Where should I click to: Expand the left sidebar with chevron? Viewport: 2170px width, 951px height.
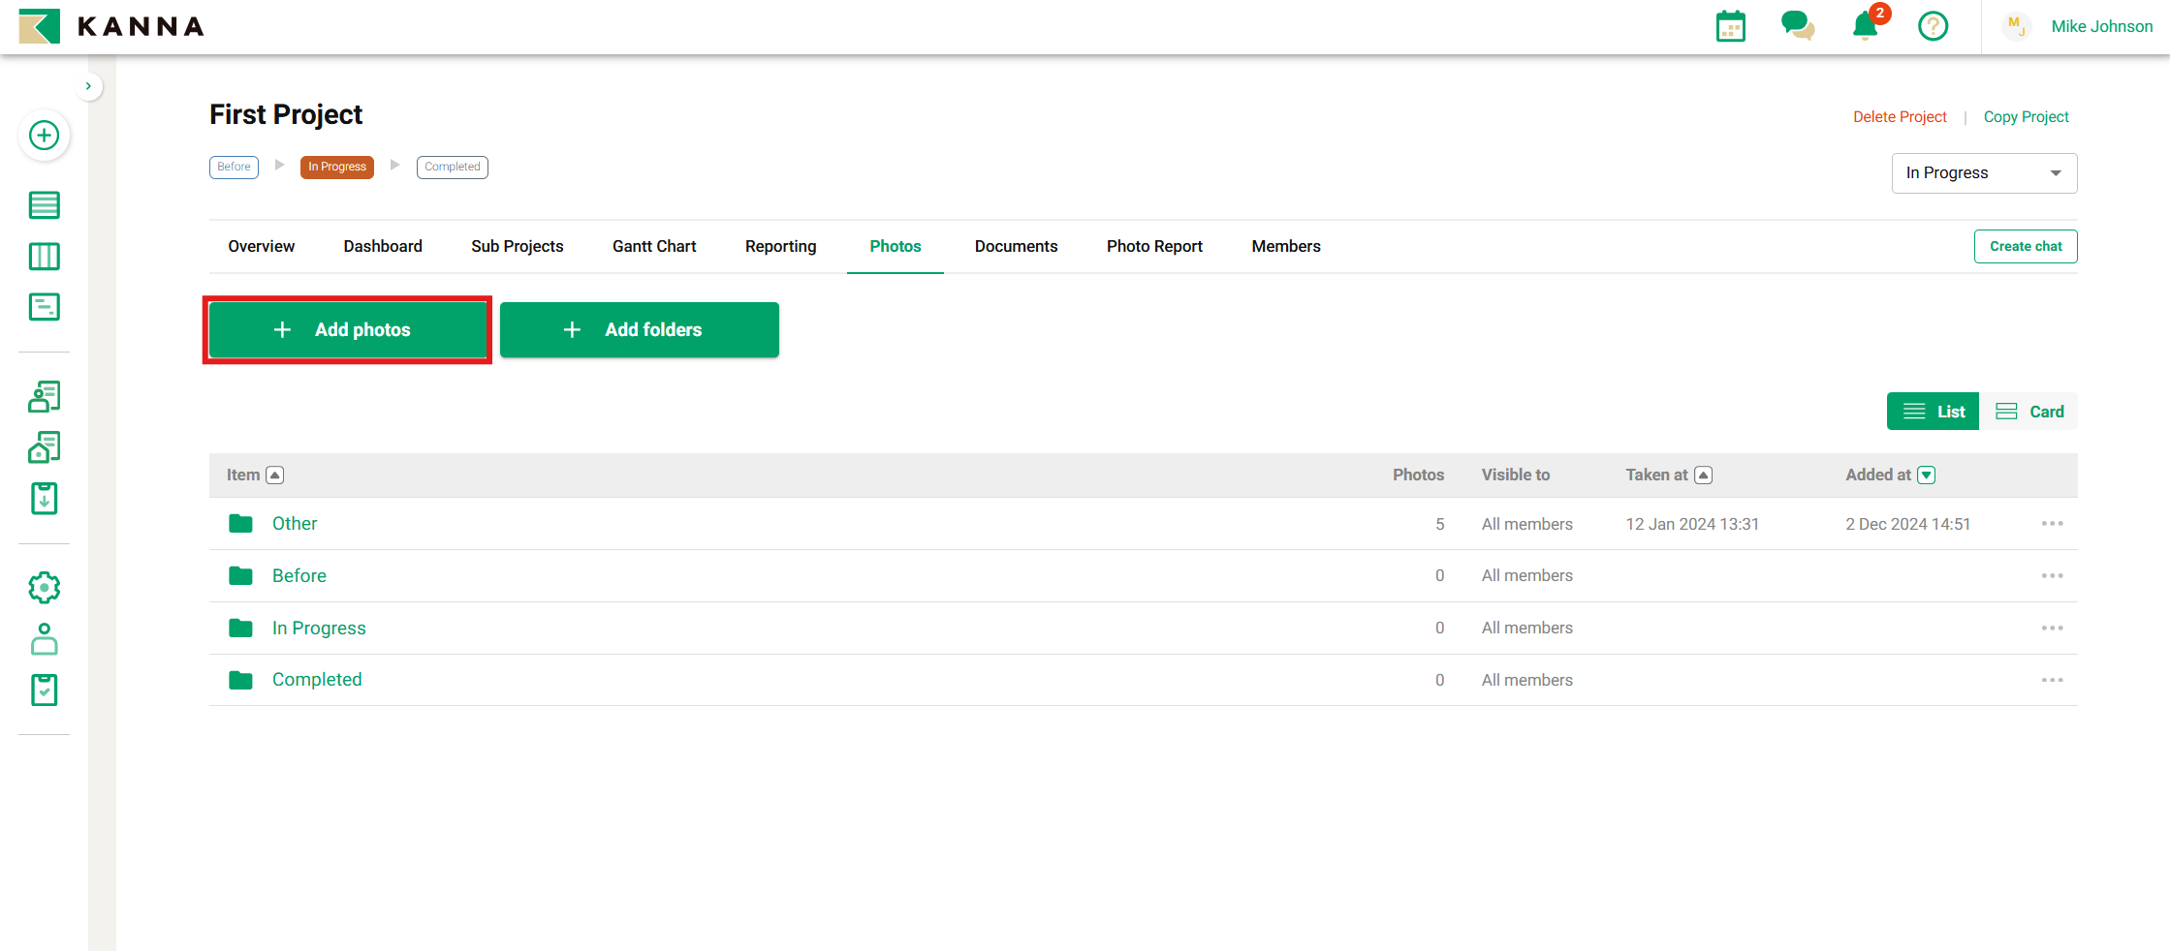tap(88, 86)
